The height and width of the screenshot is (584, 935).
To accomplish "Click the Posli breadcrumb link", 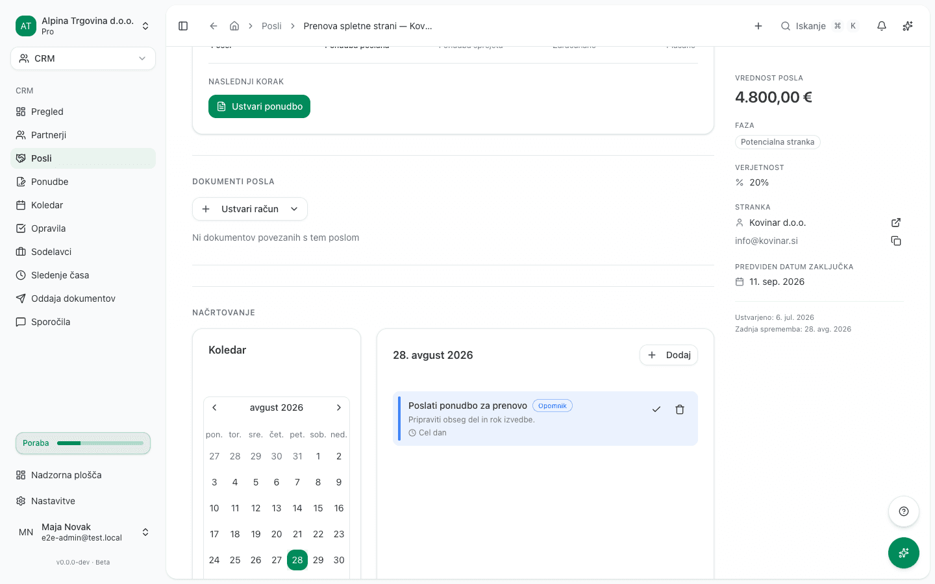I will click(x=271, y=26).
